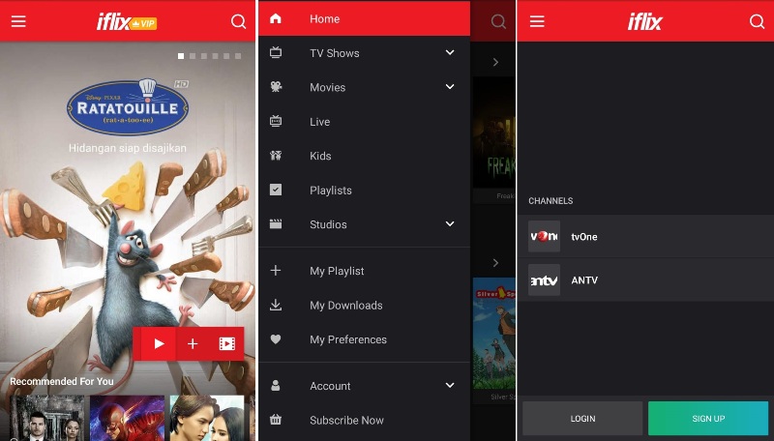Open hamburger menu on Ratatouille home screen
Image resolution: width=774 pixels, height=441 pixels.
coord(18,21)
